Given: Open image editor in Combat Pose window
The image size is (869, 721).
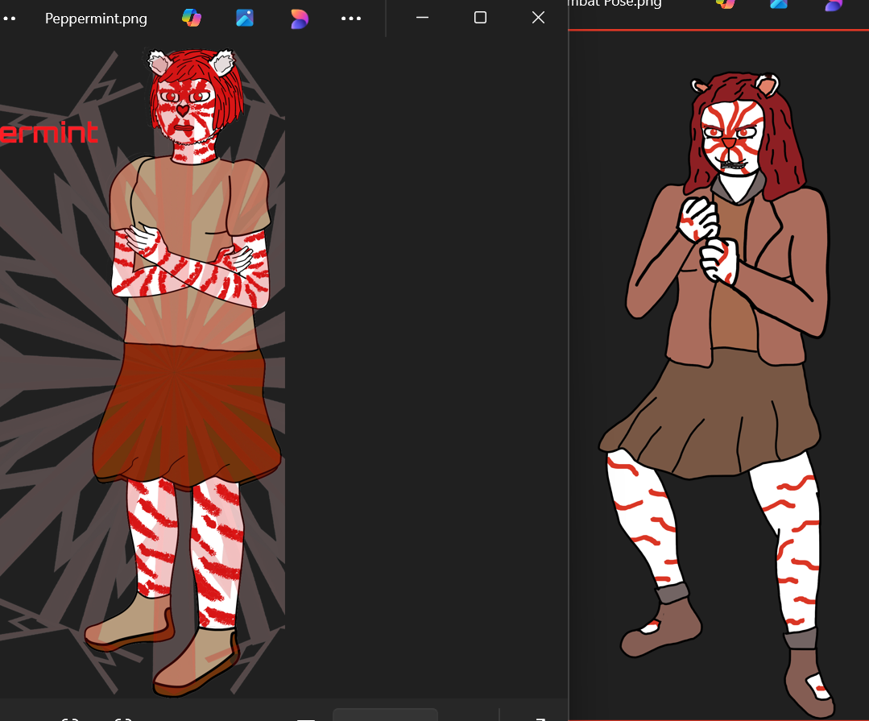Looking at the screenshot, I should point(779,4).
